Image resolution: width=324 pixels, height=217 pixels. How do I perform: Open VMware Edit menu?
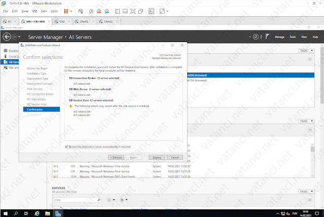point(15,11)
